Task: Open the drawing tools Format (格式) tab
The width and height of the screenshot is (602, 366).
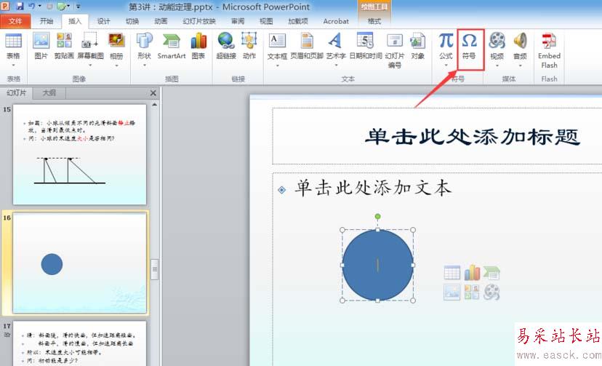Action: click(374, 21)
